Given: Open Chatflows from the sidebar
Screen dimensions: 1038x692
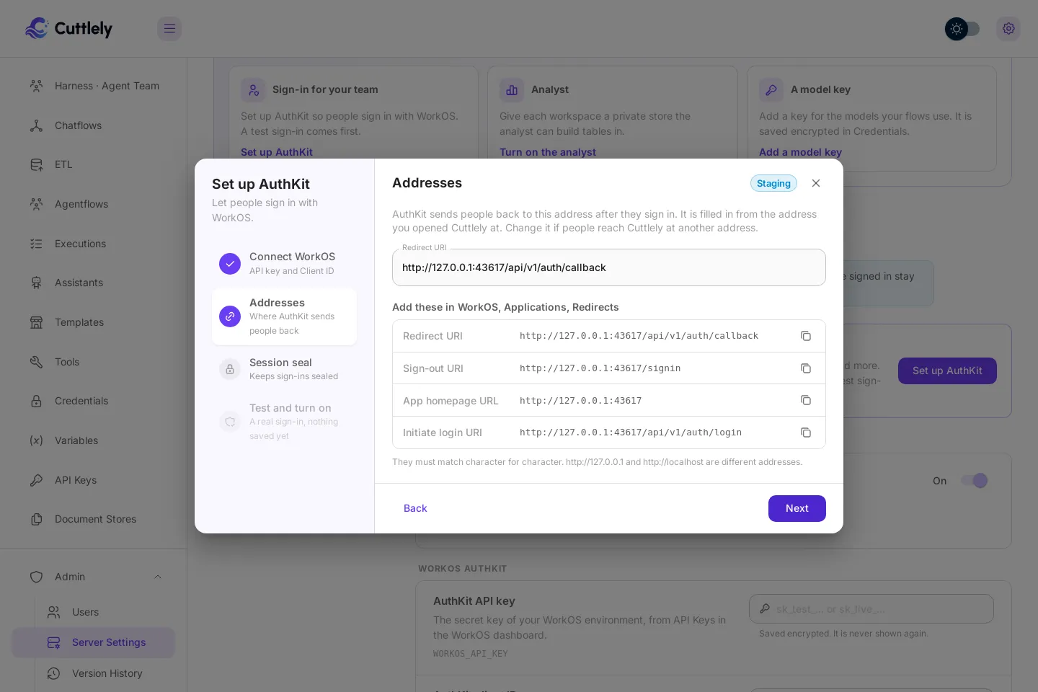Looking at the screenshot, I should 94,125.
